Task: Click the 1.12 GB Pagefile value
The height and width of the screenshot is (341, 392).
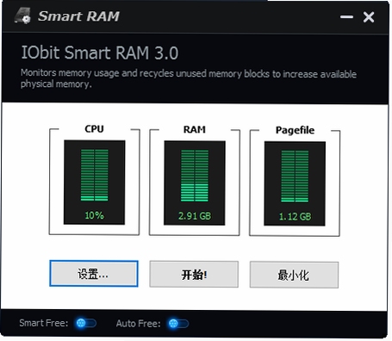Action: click(295, 216)
